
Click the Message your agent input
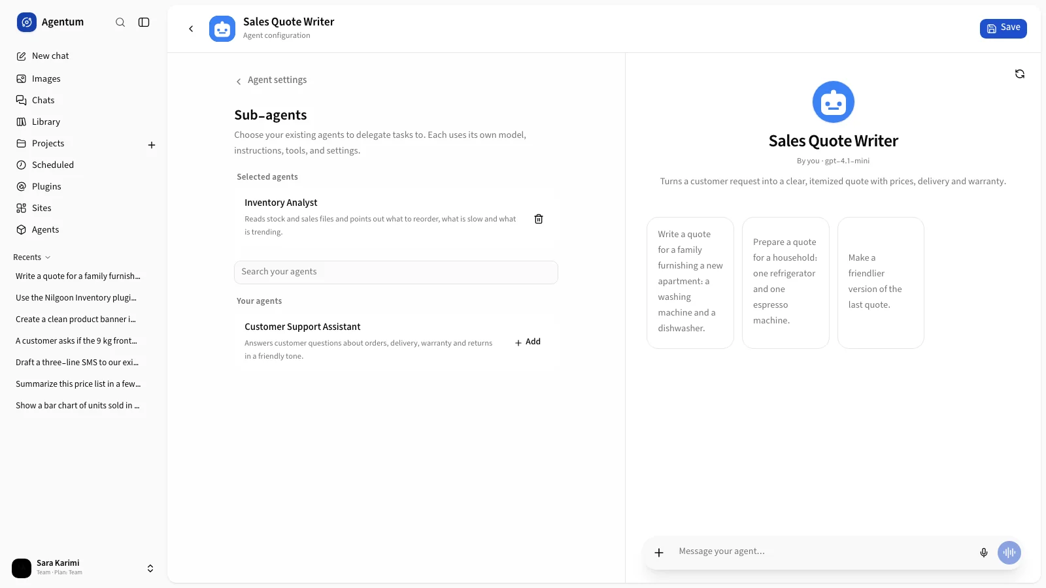tap(822, 552)
